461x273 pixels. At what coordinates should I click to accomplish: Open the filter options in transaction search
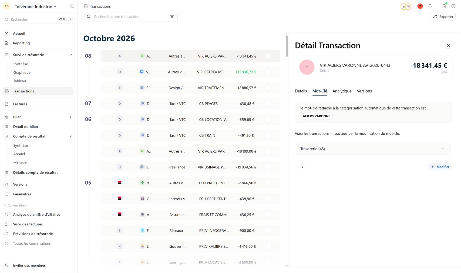172,16
